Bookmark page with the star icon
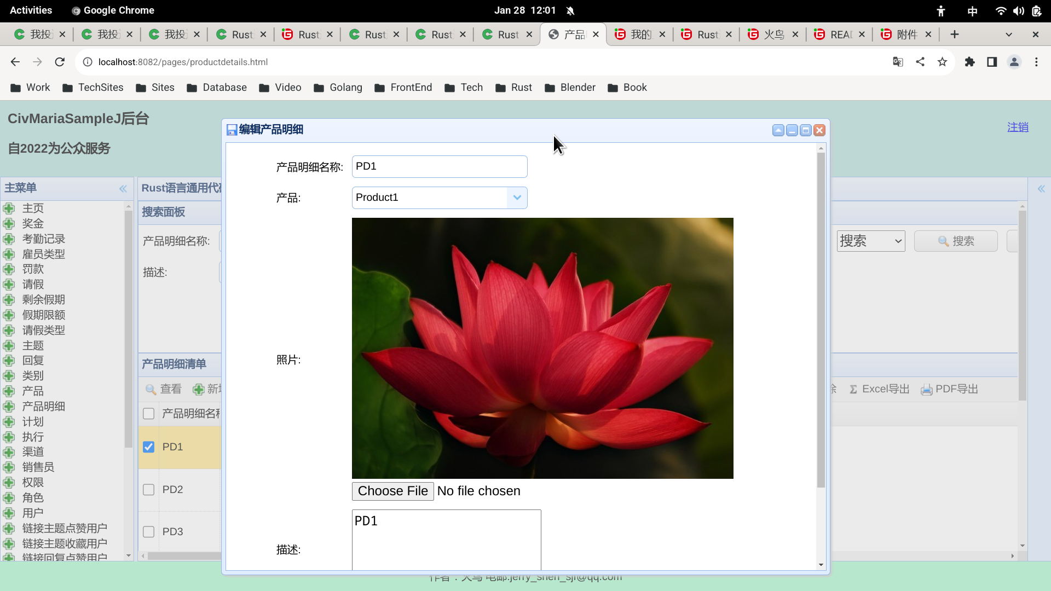Viewport: 1051px width, 591px height. coord(942,62)
